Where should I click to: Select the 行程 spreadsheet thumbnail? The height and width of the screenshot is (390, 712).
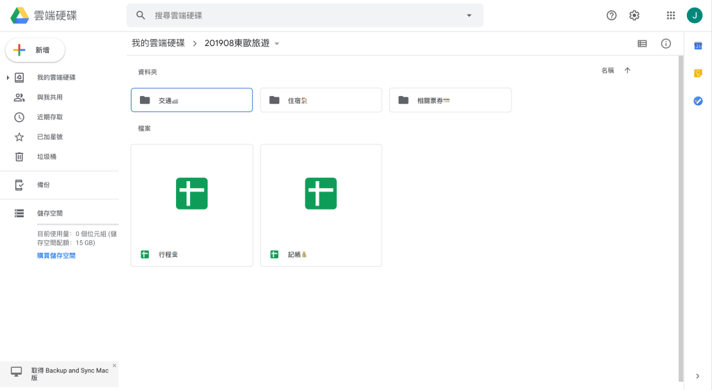pyautogui.click(x=191, y=194)
